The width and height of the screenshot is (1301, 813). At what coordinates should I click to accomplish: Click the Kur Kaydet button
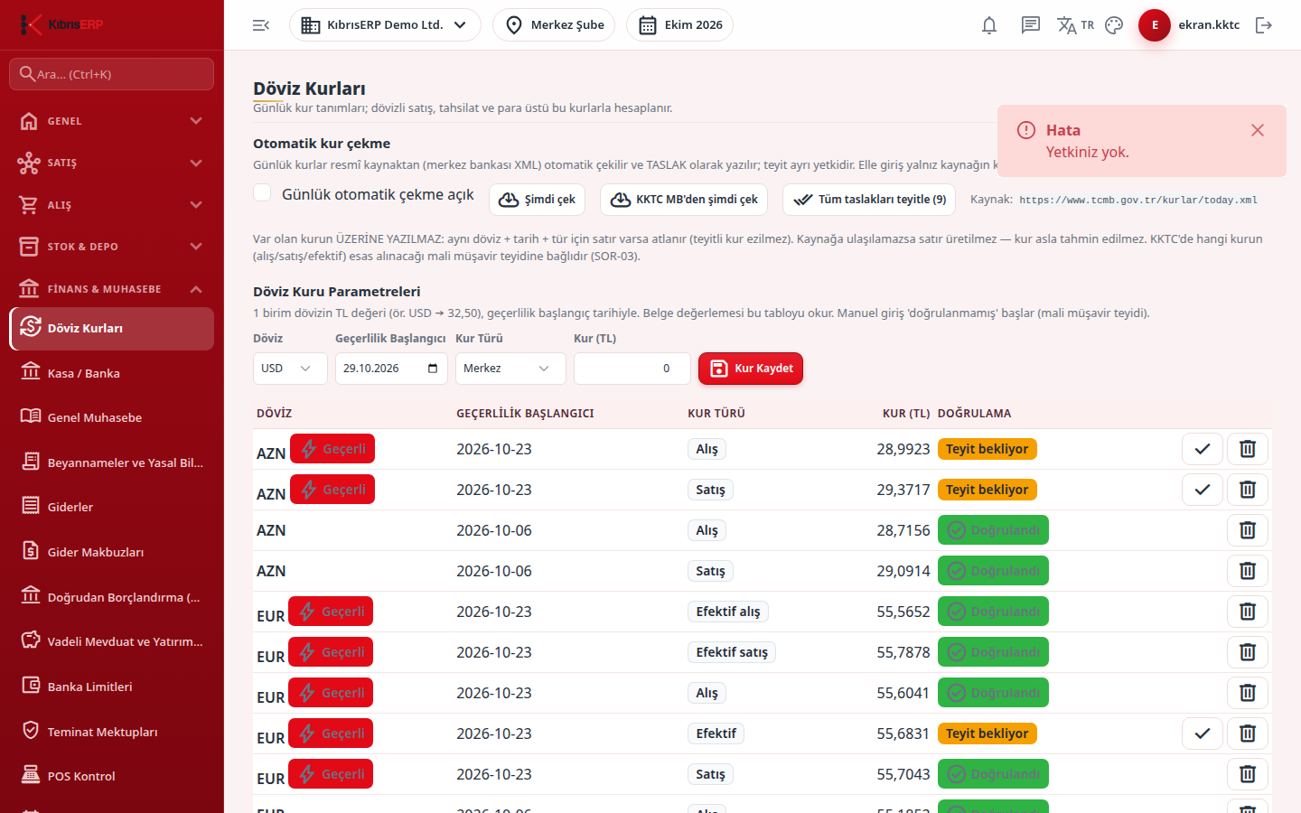(x=751, y=369)
